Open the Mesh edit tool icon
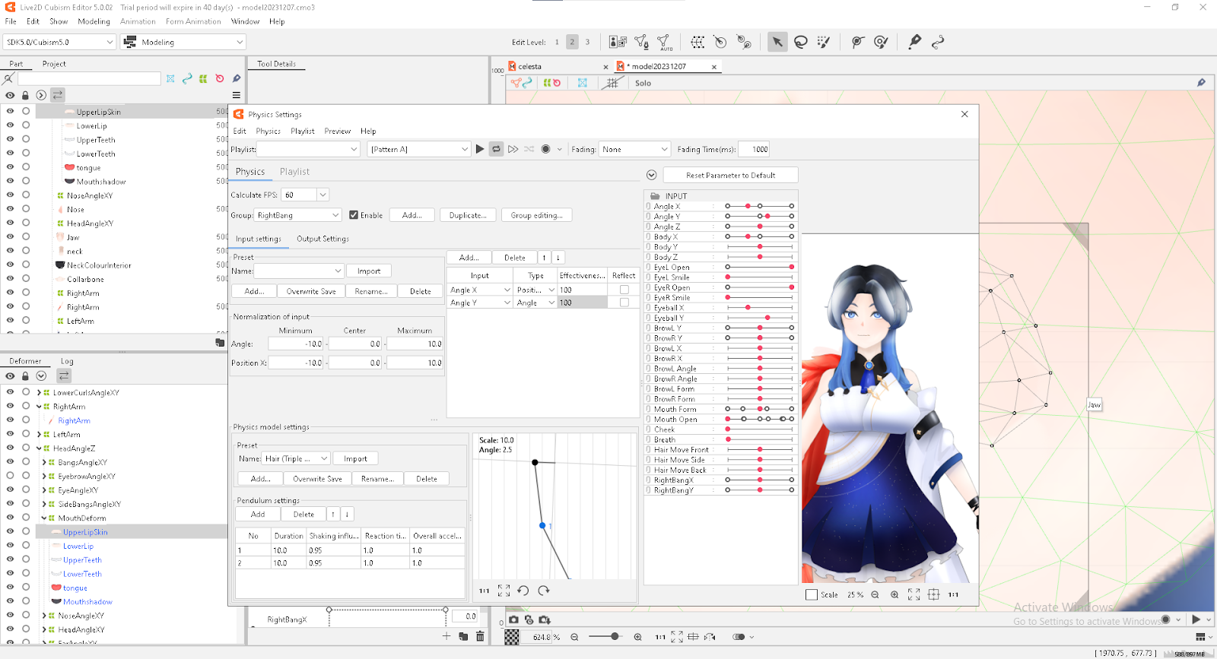The height and width of the screenshot is (659, 1217). tap(642, 43)
